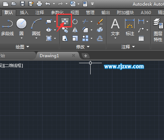Select the Rotate tool icon

click(75, 21)
